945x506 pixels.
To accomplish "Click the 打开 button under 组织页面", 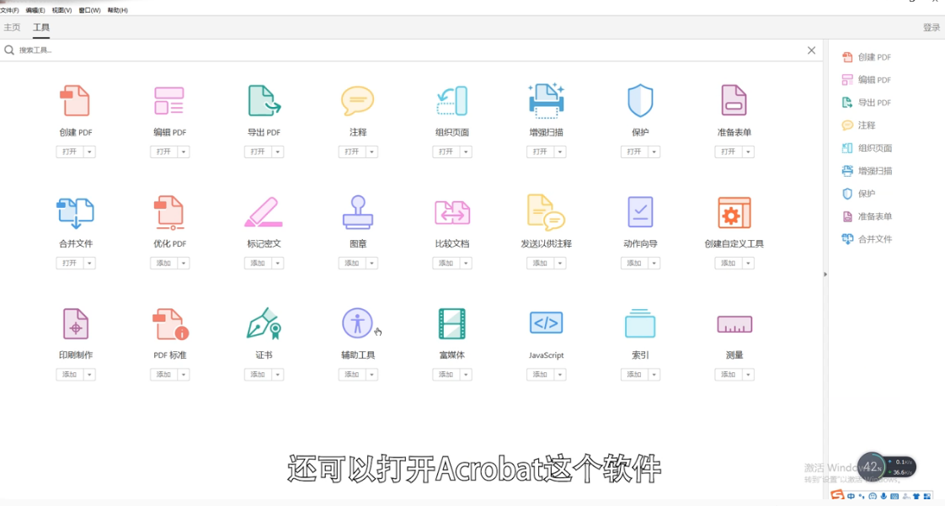I will (446, 152).
